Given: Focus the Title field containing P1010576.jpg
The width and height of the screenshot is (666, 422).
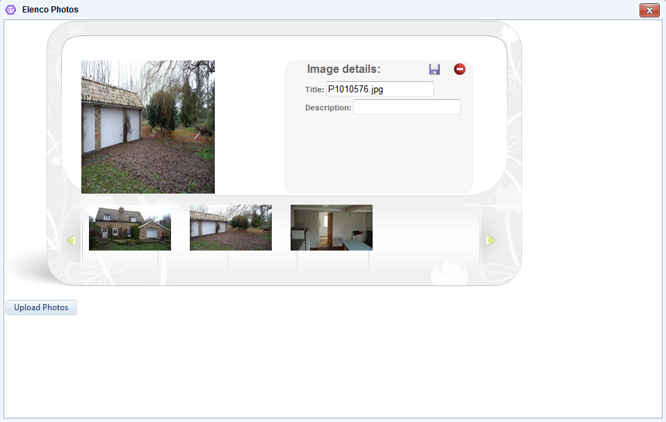Looking at the screenshot, I should 380,89.
